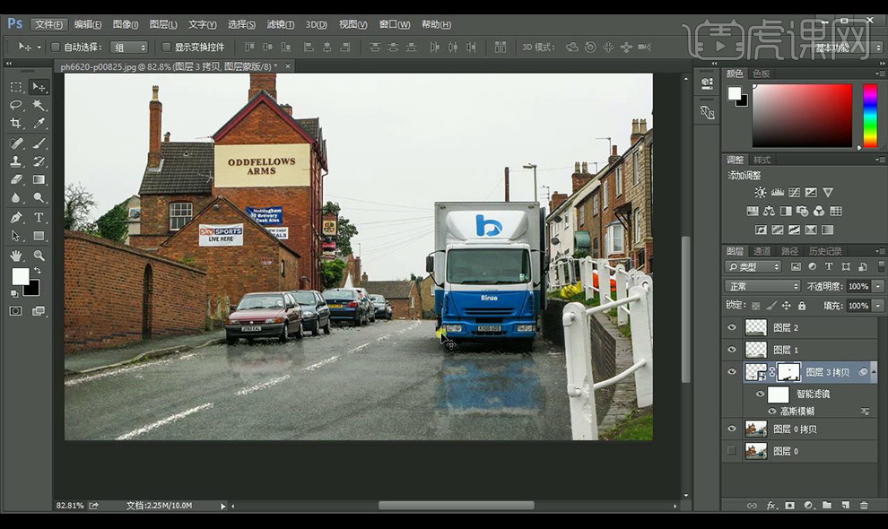This screenshot has height=529, width=888.
Task: Create a new layer icon
Action: [845, 505]
